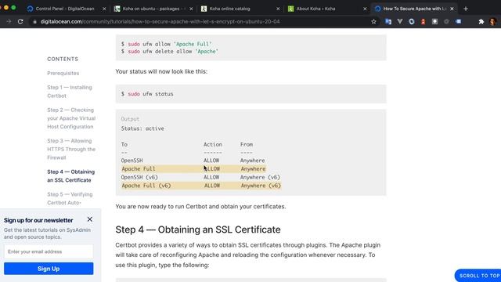The height and width of the screenshot is (282, 501).
Task: Open the Google Translate extension
Action: (x=388, y=21)
